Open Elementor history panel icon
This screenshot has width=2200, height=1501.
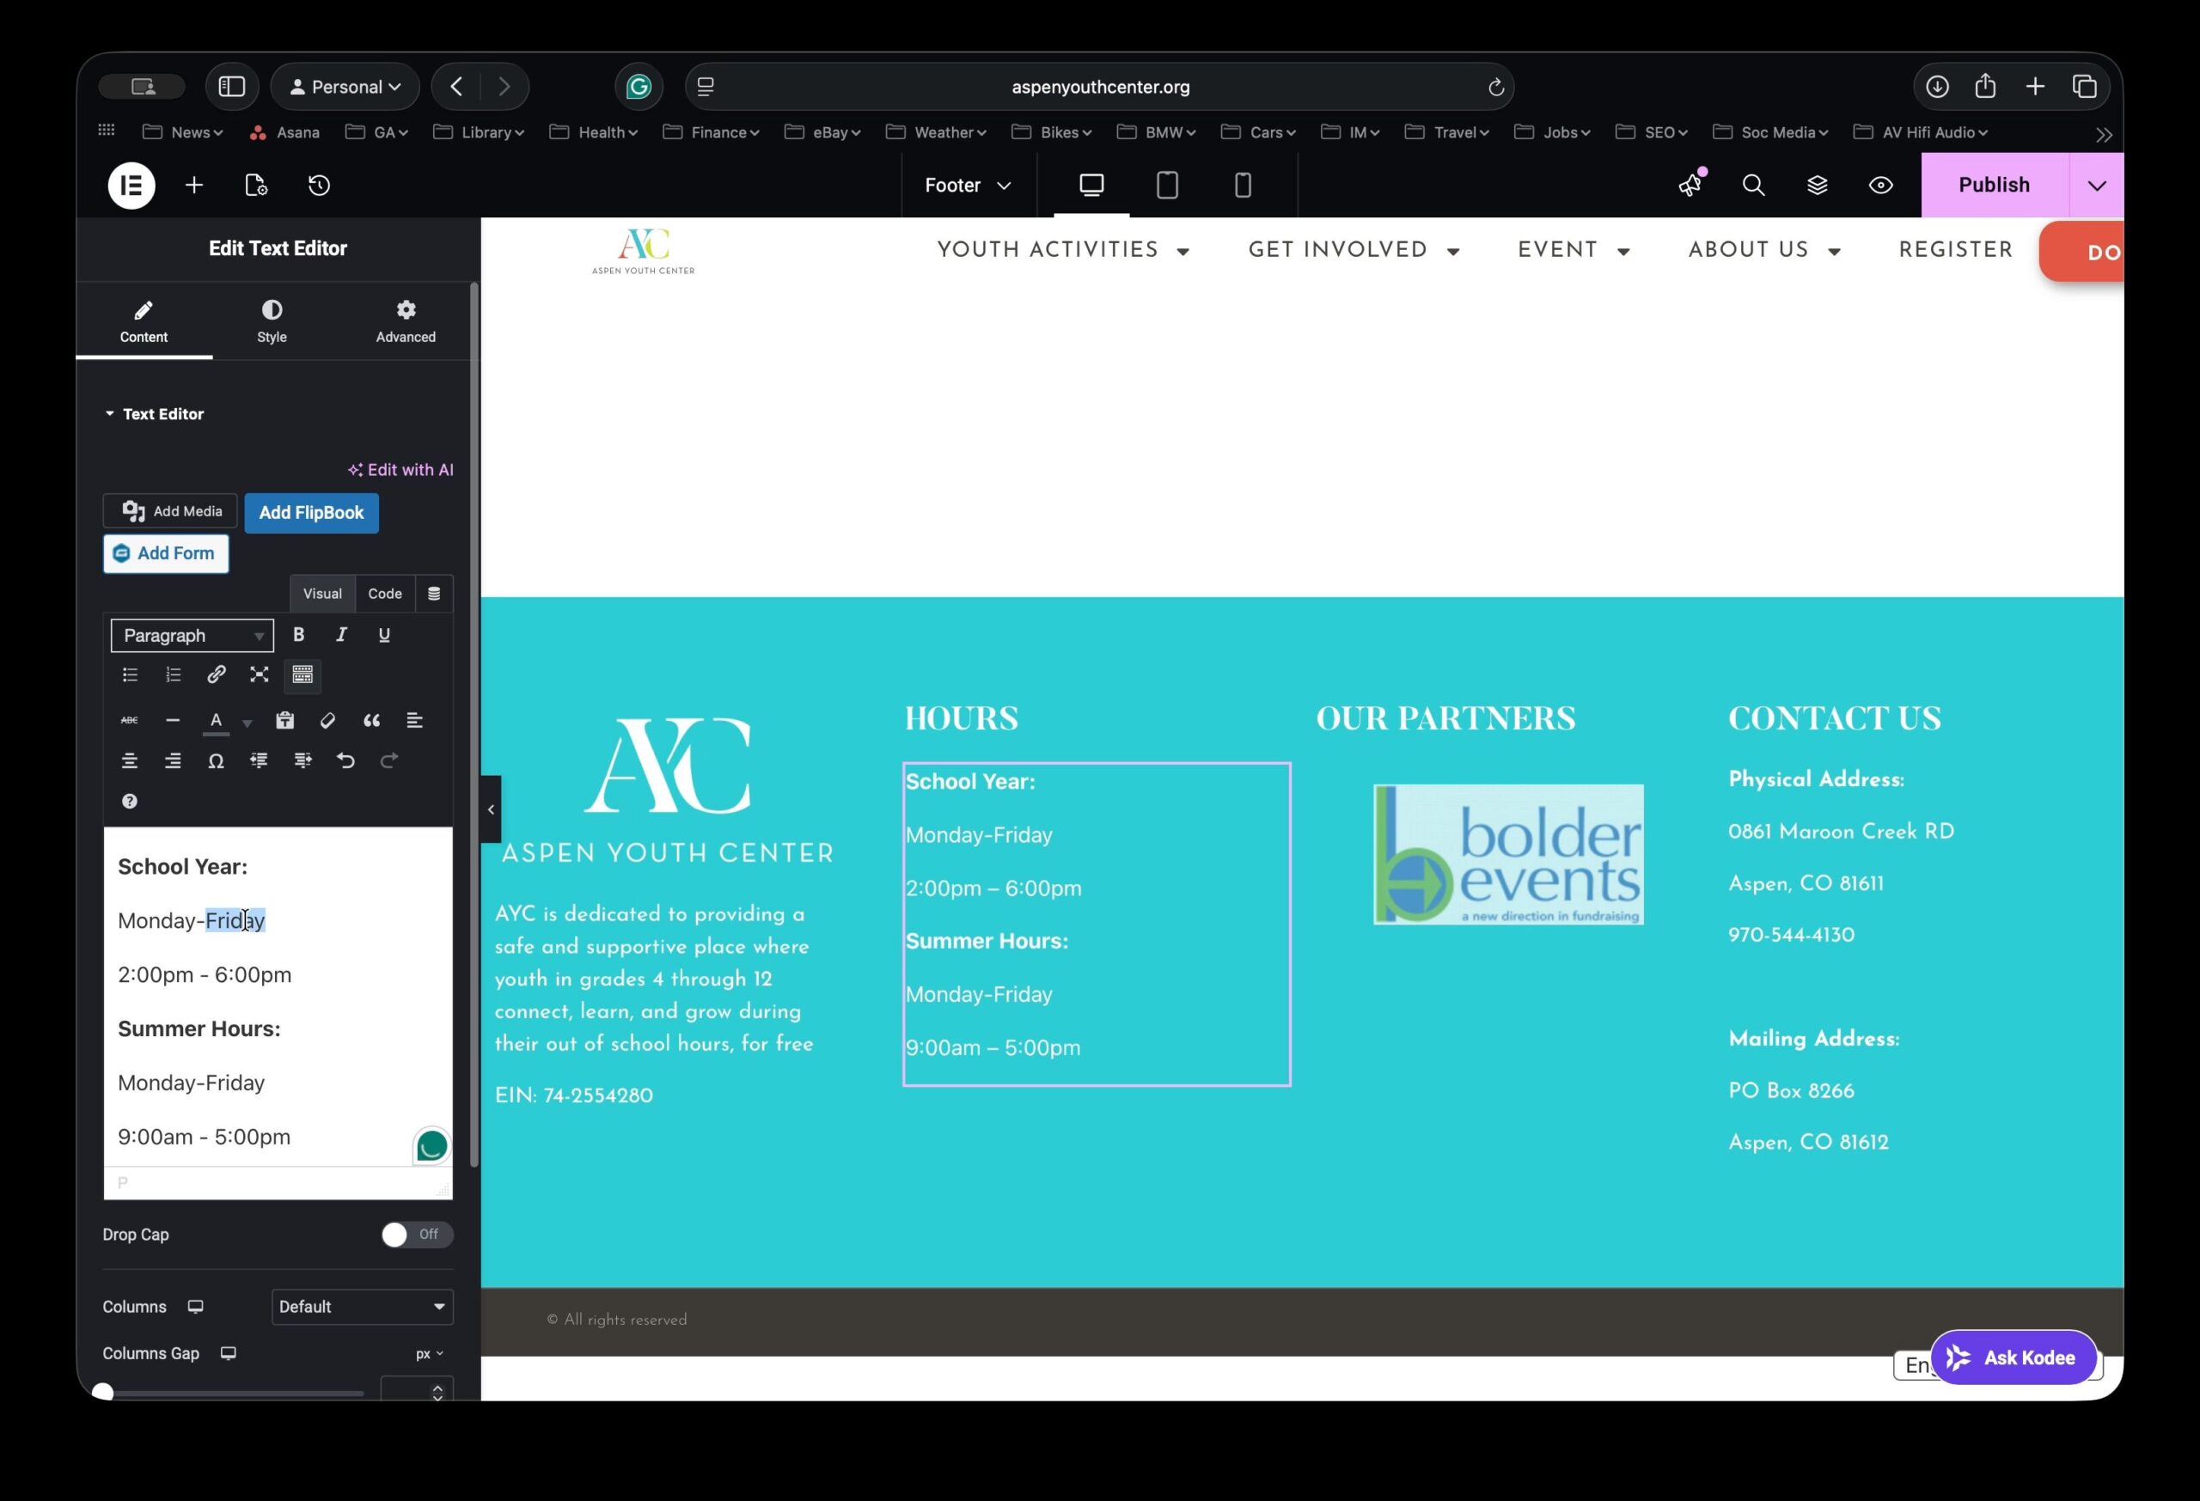click(x=319, y=186)
